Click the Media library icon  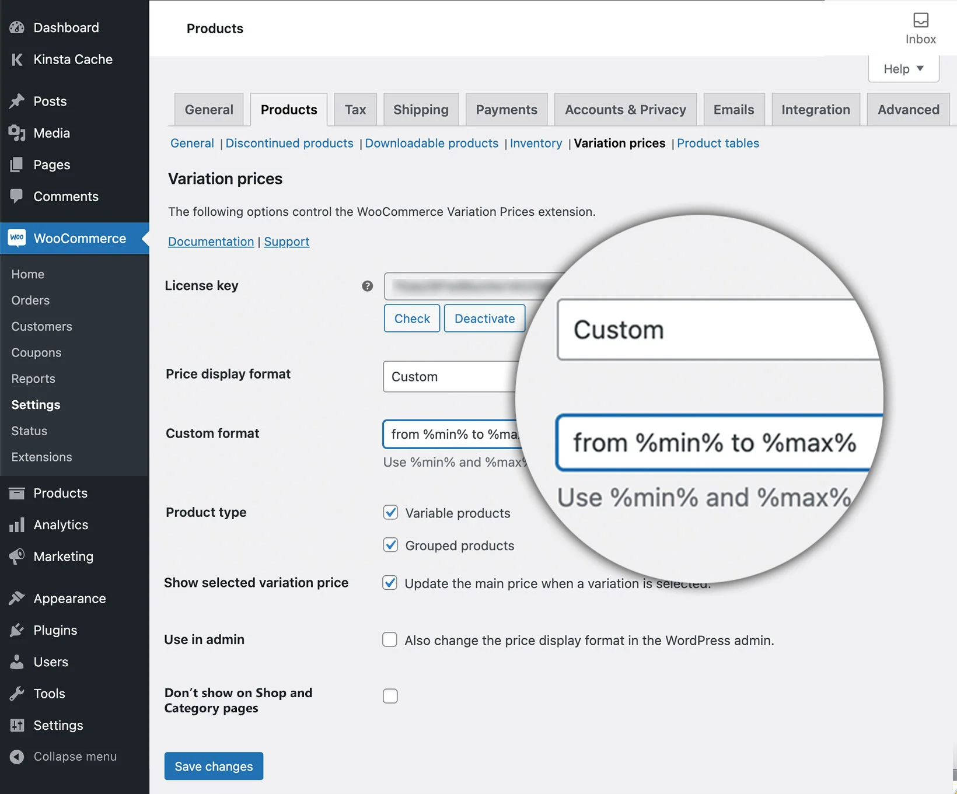(17, 133)
